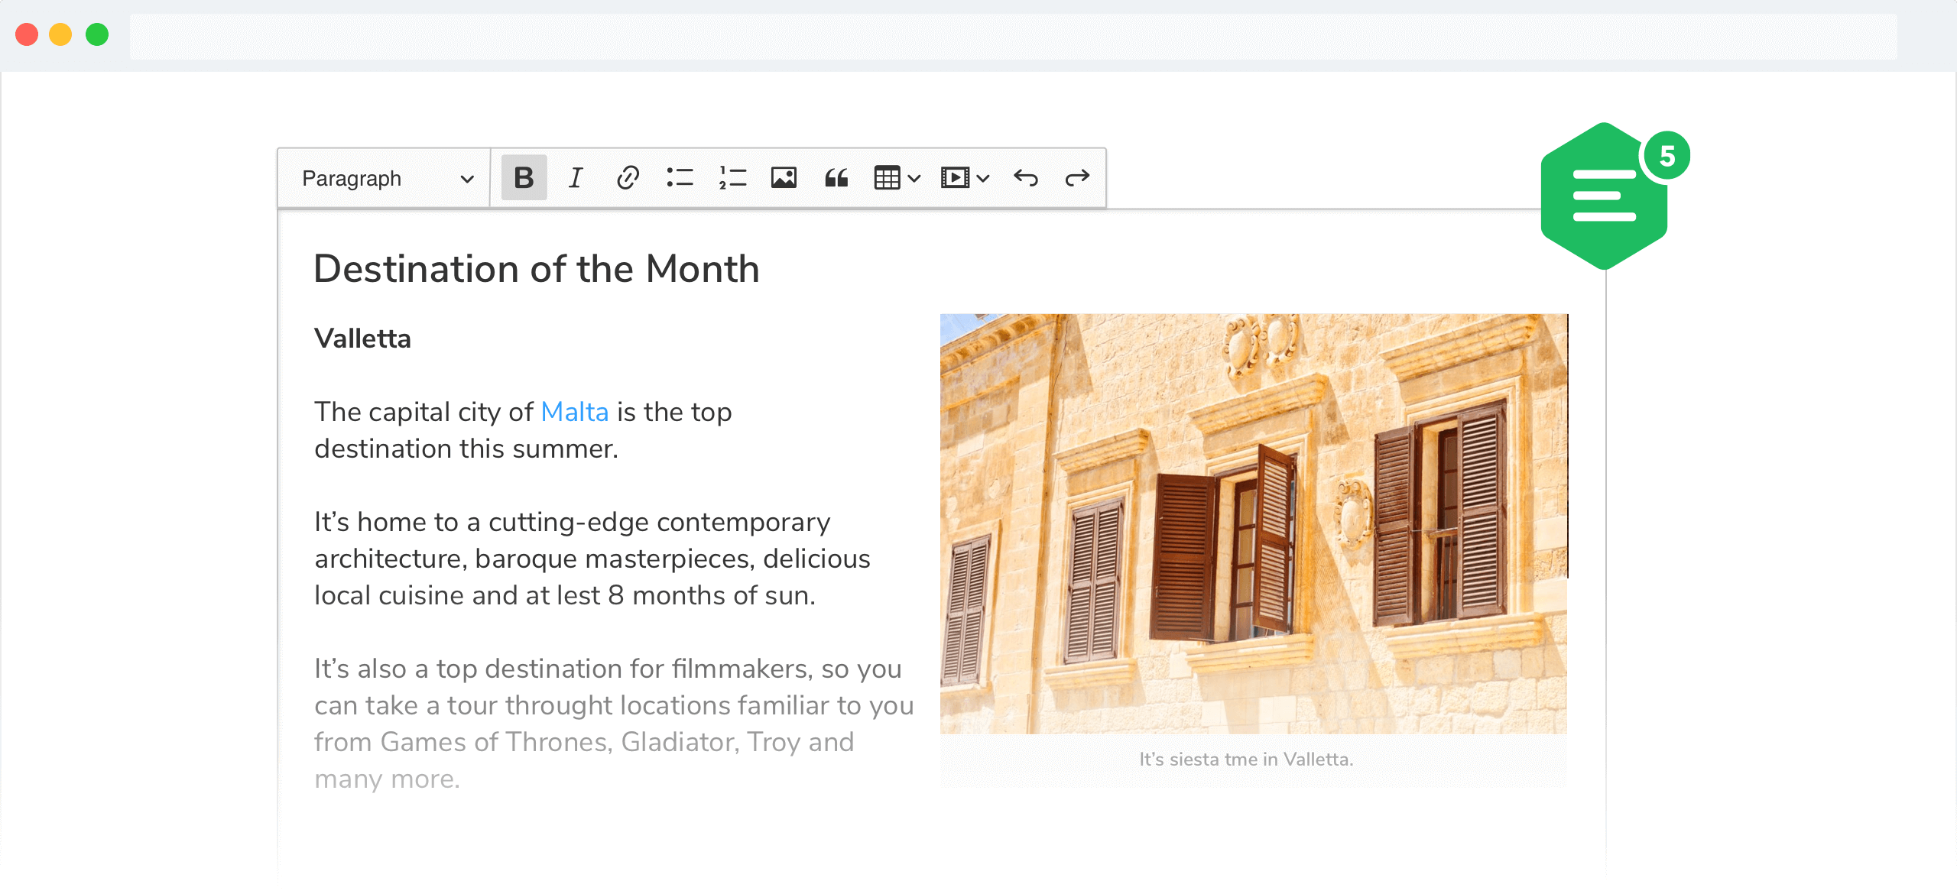Click Valletta bold heading text
This screenshot has width=1957, height=894.
pyautogui.click(x=363, y=338)
